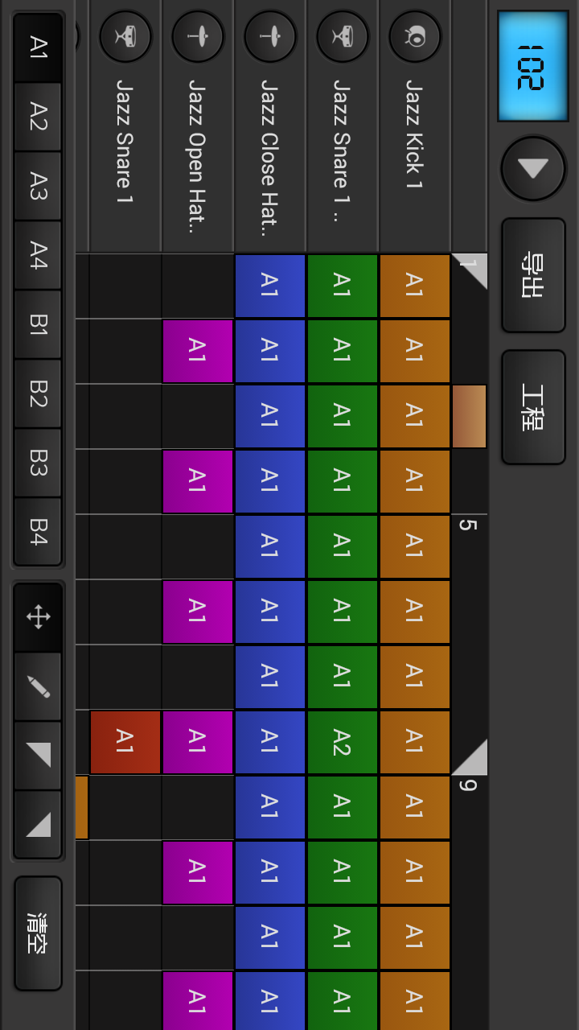Open the 工程 project button

[x=532, y=406]
